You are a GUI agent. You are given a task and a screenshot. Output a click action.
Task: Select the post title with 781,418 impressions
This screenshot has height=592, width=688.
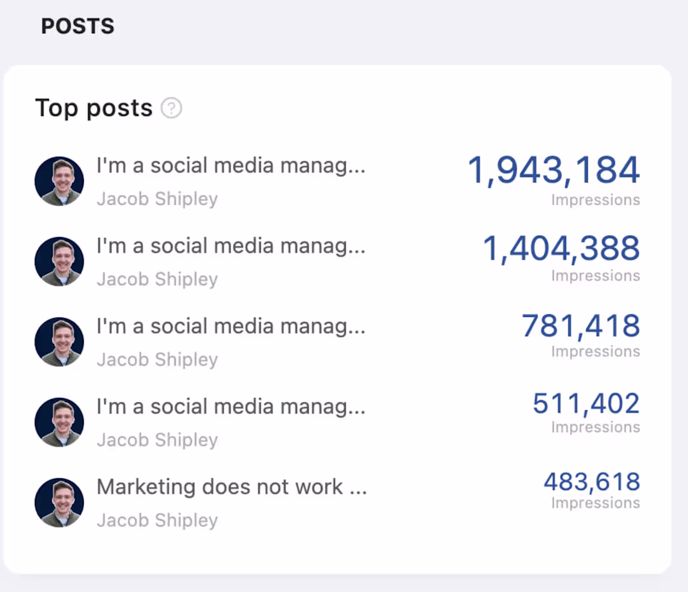pyautogui.click(x=231, y=326)
